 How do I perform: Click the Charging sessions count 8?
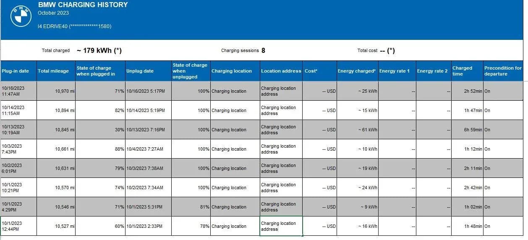point(263,51)
